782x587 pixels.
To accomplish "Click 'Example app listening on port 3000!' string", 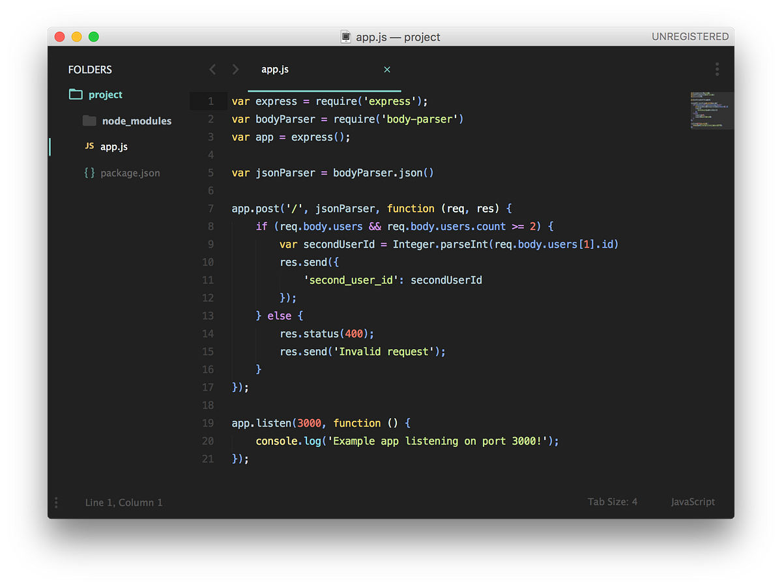I will 437,441.
